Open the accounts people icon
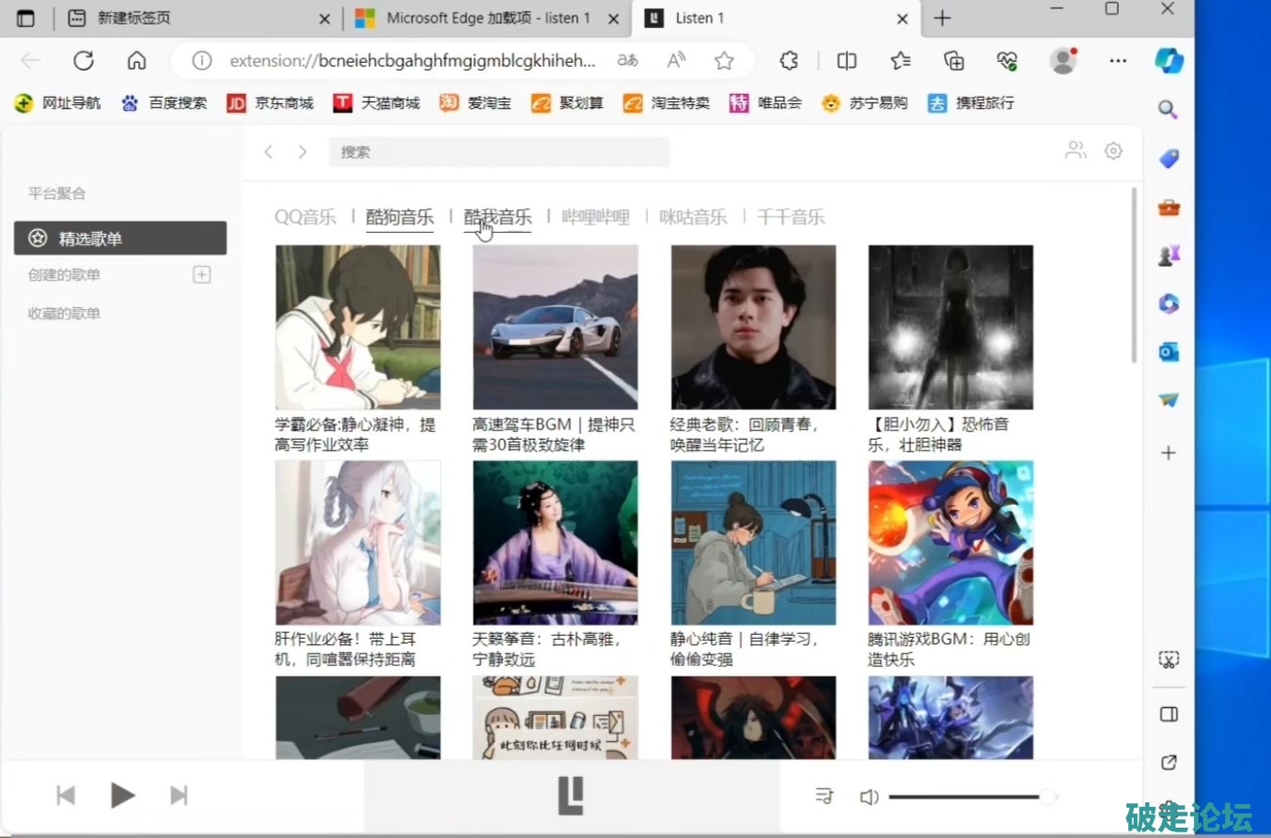 (1075, 150)
